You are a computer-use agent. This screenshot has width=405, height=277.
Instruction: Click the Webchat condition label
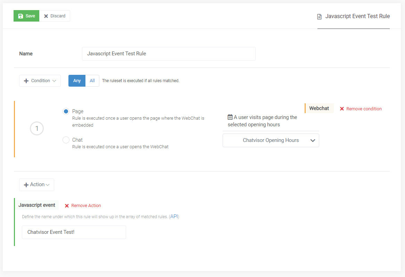coord(319,108)
